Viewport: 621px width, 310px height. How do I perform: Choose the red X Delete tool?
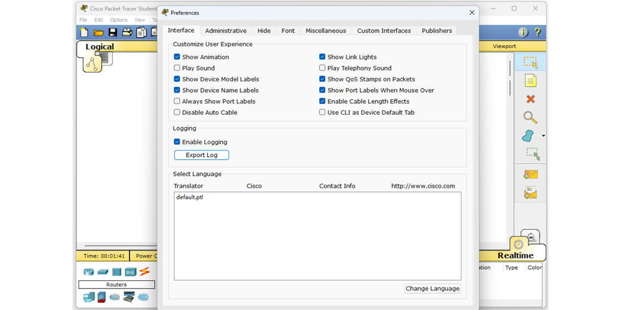[x=531, y=99]
